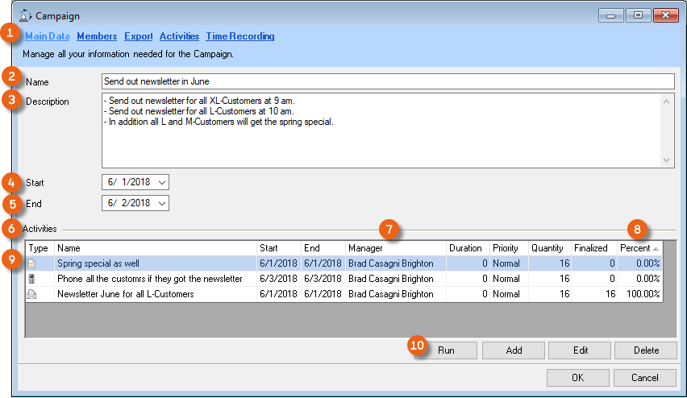This screenshot has height=398, width=687.
Task: Click the Description scrollbar down arrow
Action: coord(667,160)
